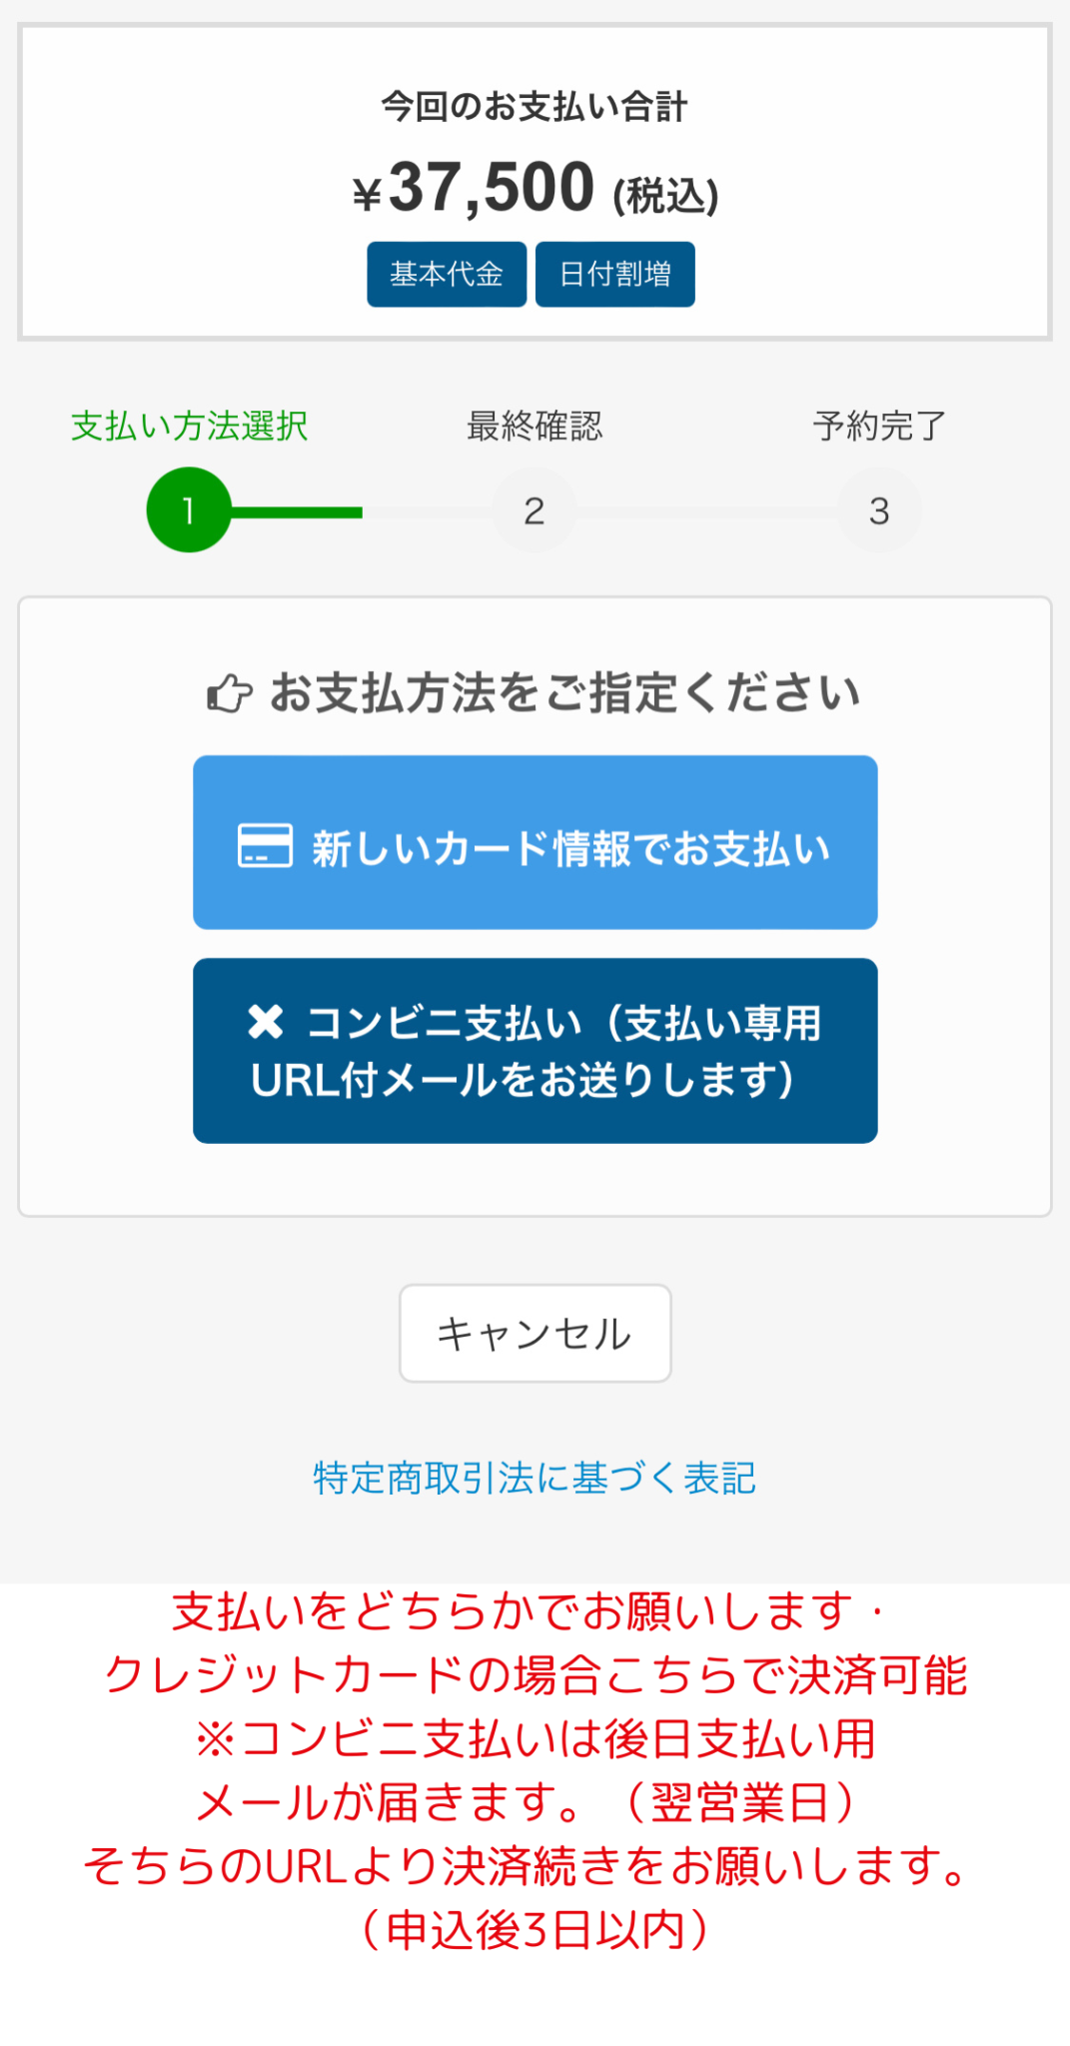Choose convenience store payment (コンビニ支払い)
Viewport: 1070px width, 2046px height.
coord(535,1050)
